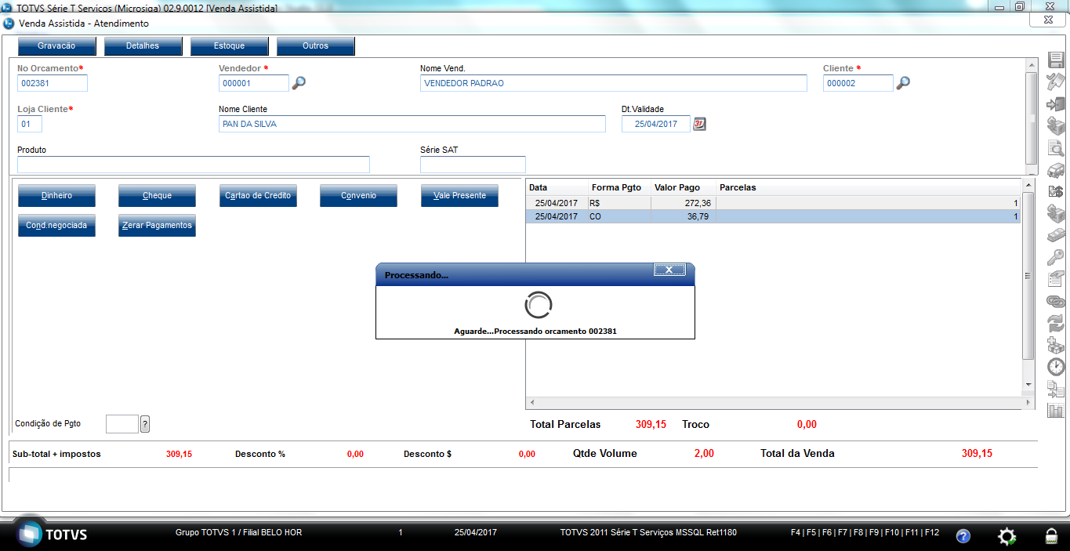Click the TOTVS logo in bottom bar
Image resolution: width=1070 pixels, height=551 pixels.
(53, 535)
